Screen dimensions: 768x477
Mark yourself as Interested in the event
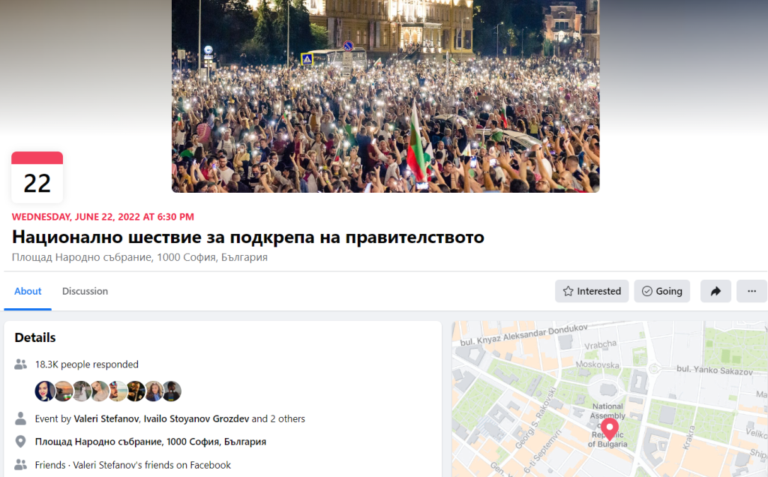(592, 292)
